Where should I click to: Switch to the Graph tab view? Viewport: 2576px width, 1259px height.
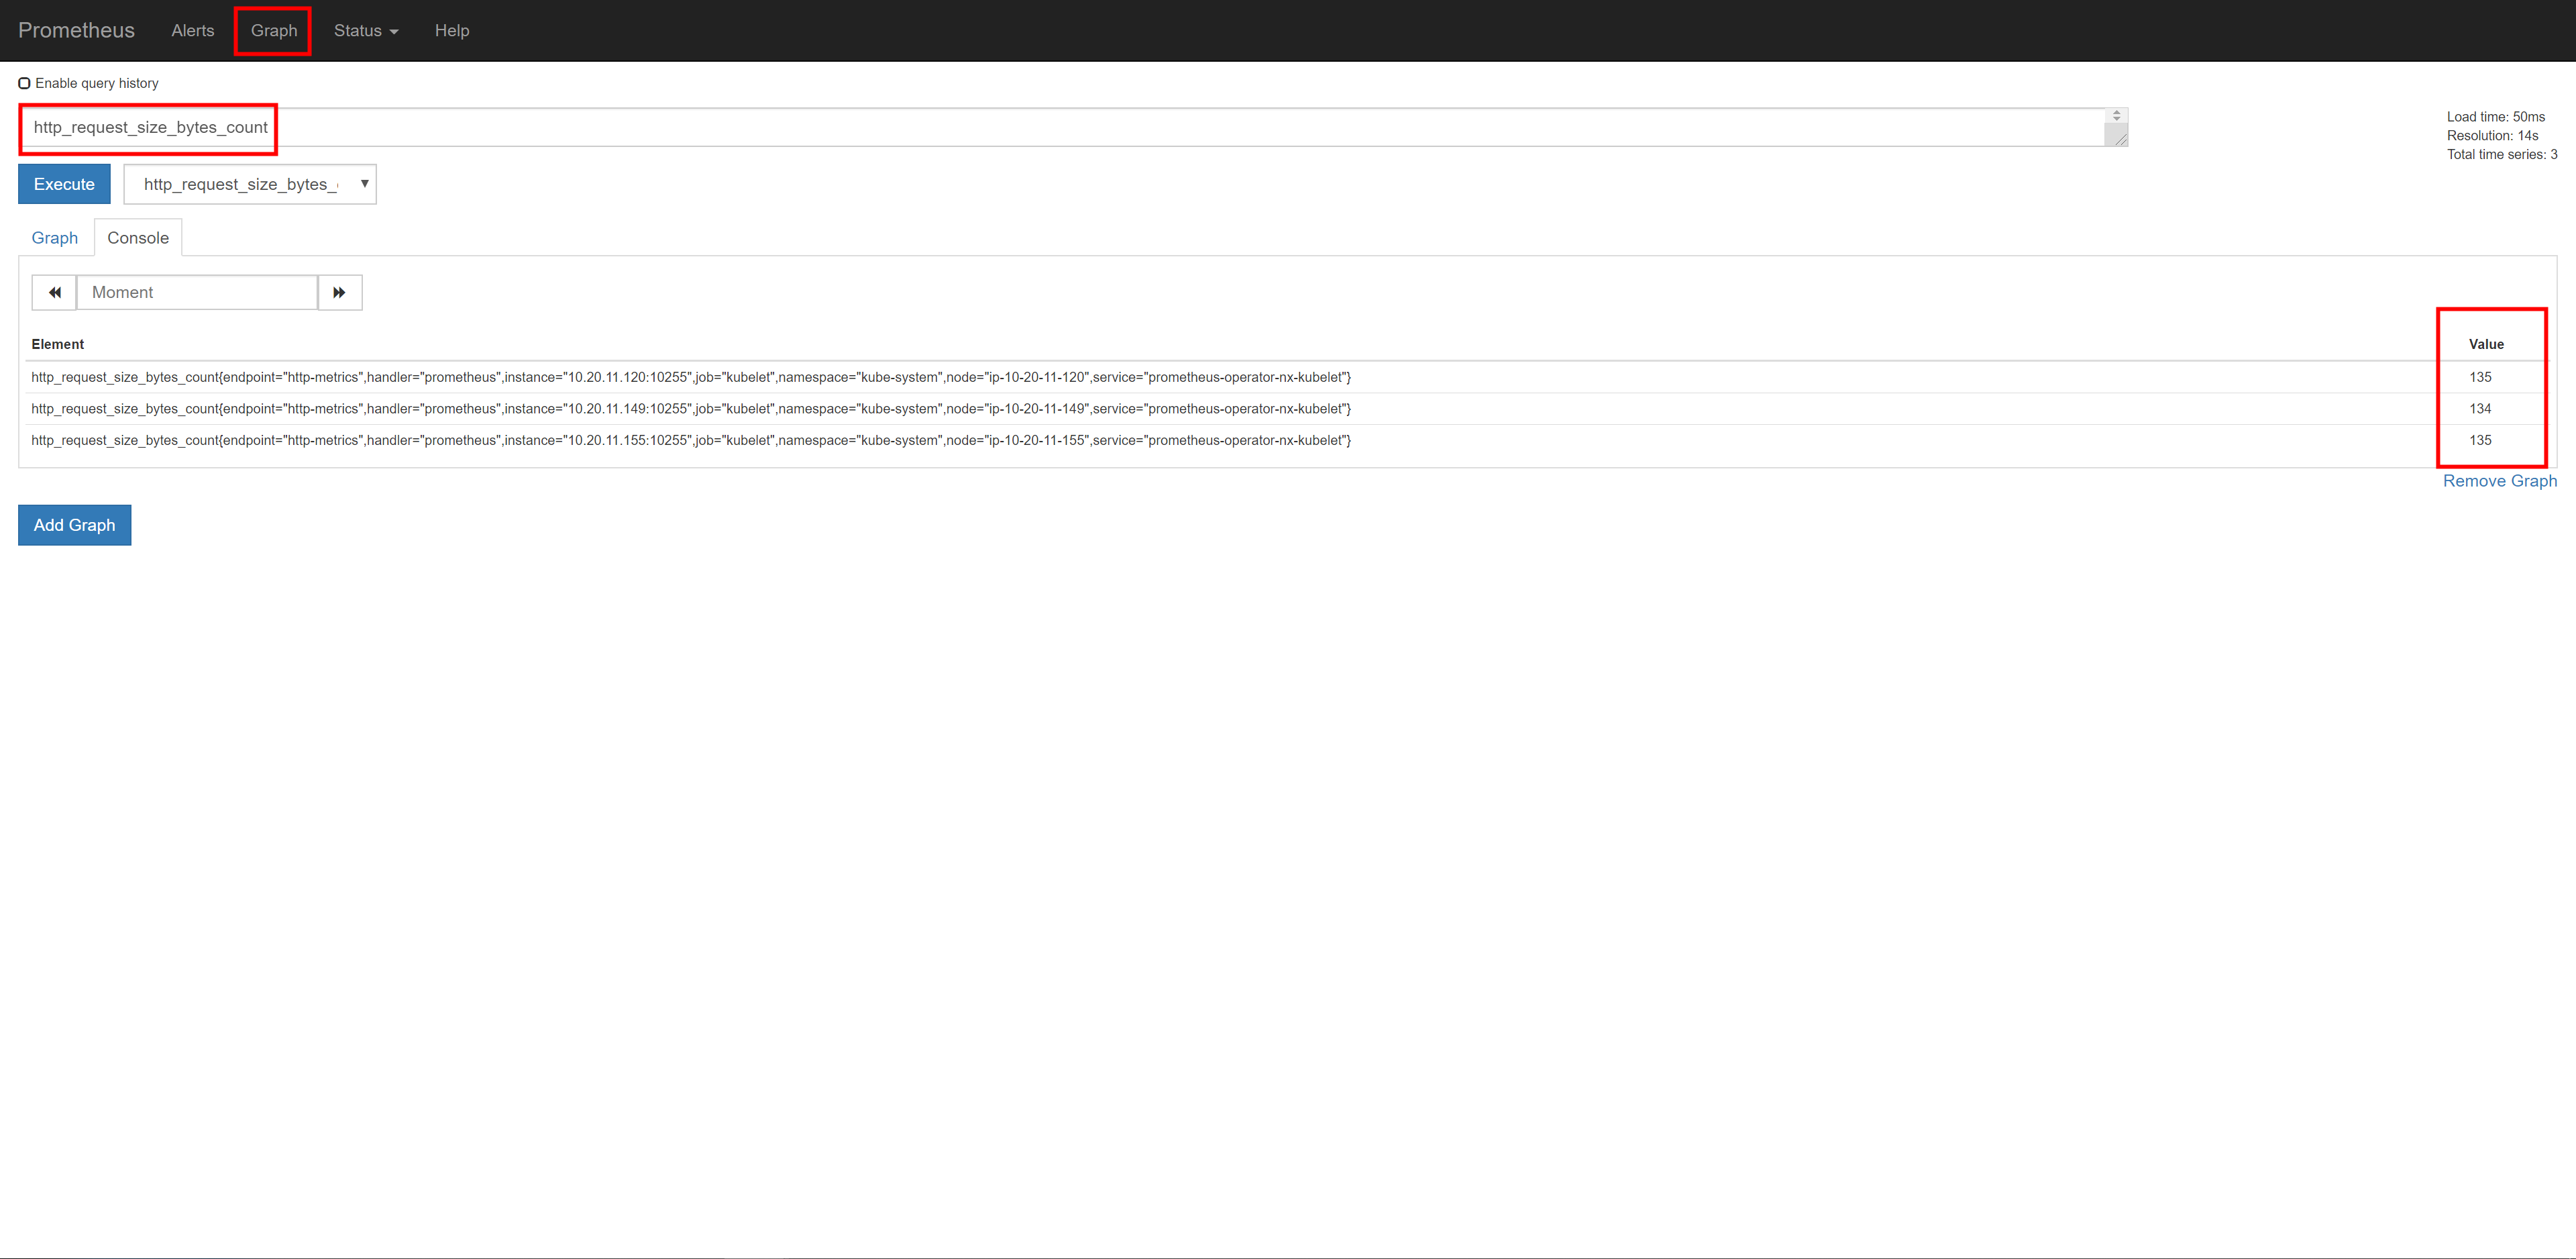click(55, 238)
